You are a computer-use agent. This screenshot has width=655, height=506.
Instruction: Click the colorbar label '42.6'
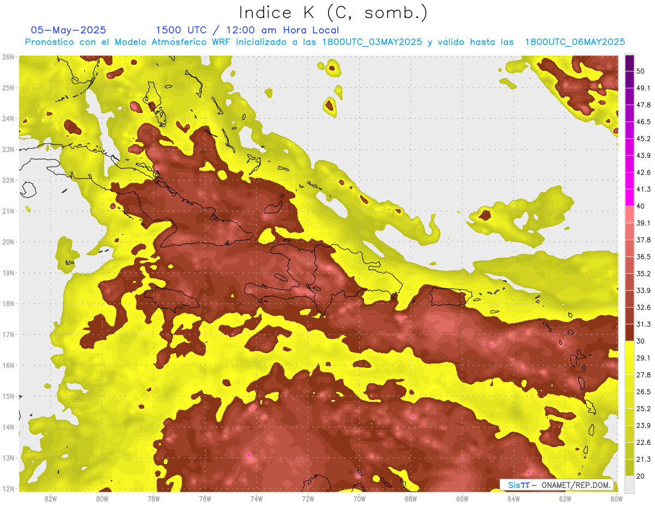click(x=644, y=172)
